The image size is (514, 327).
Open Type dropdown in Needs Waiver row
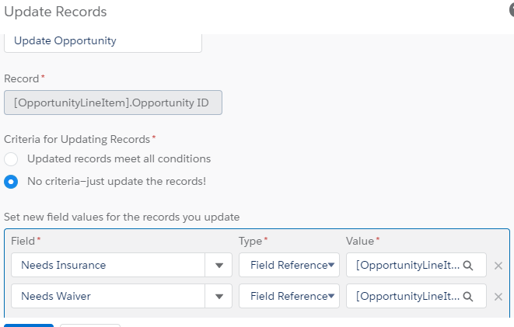point(288,296)
